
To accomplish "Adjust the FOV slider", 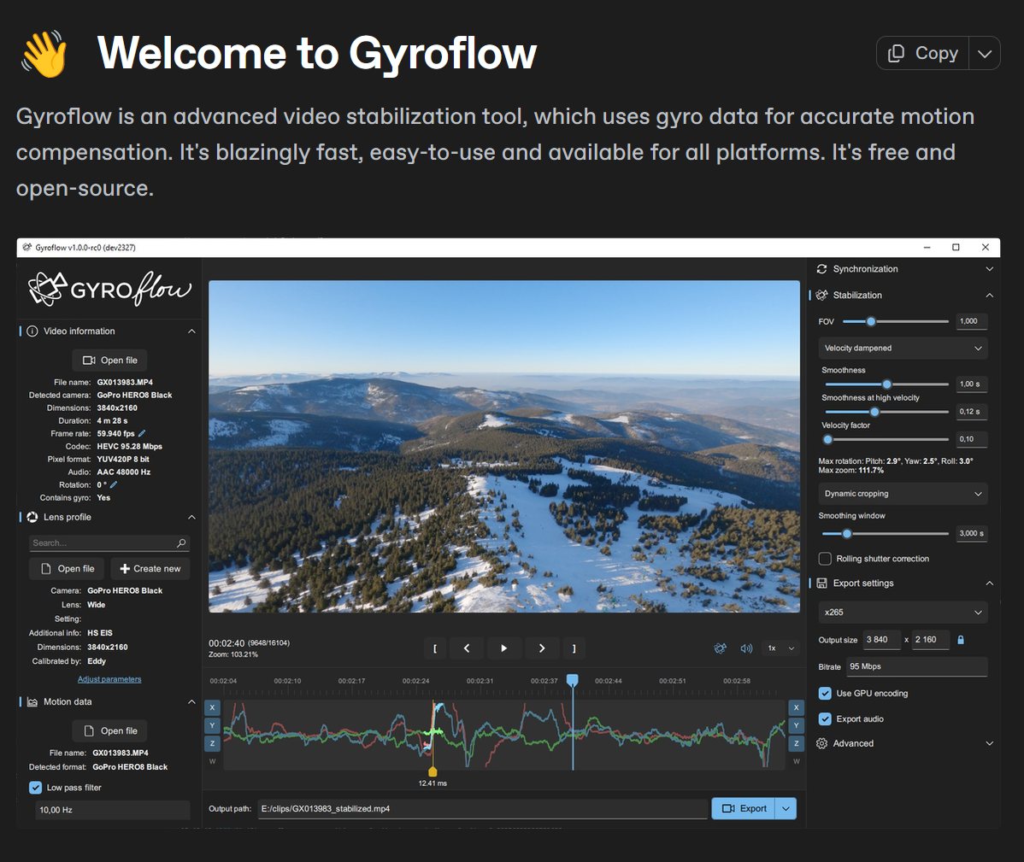I will pyautogui.click(x=895, y=321).
